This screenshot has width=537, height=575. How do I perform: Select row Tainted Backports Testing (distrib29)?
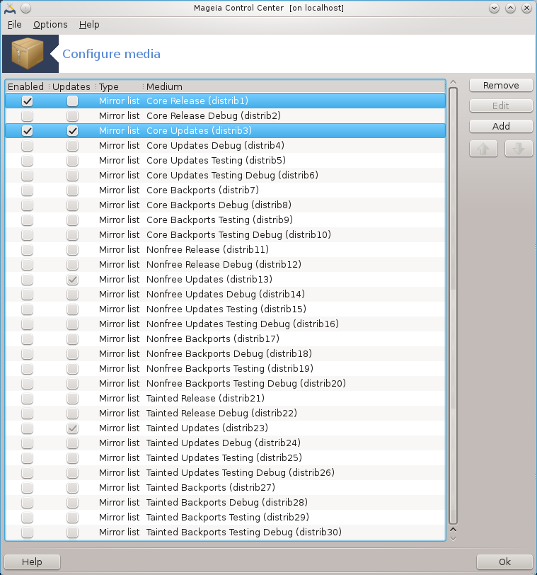(225, 518)
